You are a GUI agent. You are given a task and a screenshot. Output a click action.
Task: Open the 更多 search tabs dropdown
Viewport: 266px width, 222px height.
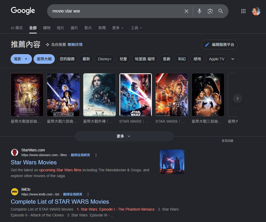(118, 28)
